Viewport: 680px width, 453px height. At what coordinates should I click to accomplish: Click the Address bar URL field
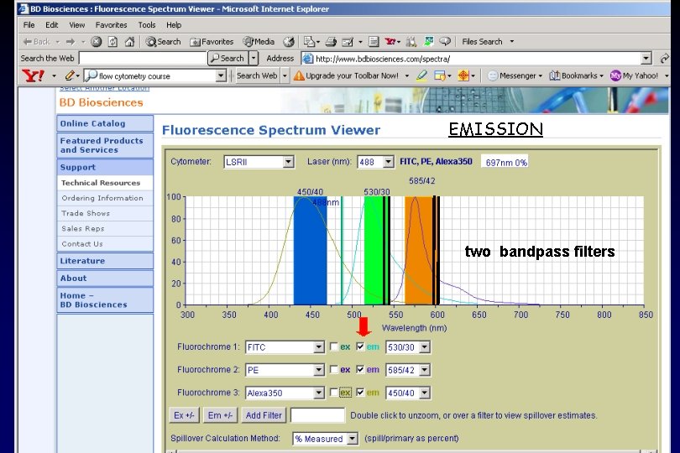click(x=477, y=59)
